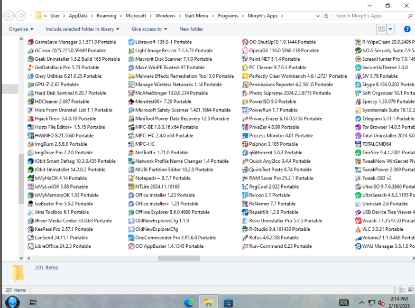Open the recent locations dropdown arrow

(x=31, y=16)
